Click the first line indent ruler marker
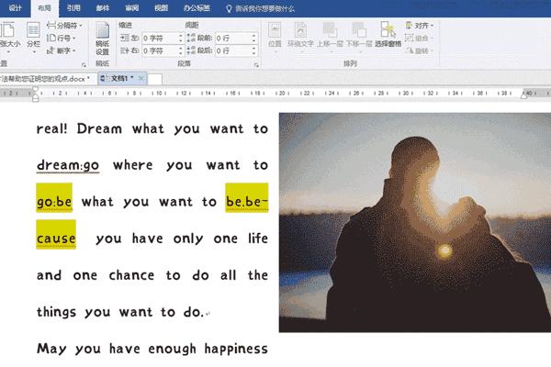Screen dimensions: 551x367 point(35,89)
